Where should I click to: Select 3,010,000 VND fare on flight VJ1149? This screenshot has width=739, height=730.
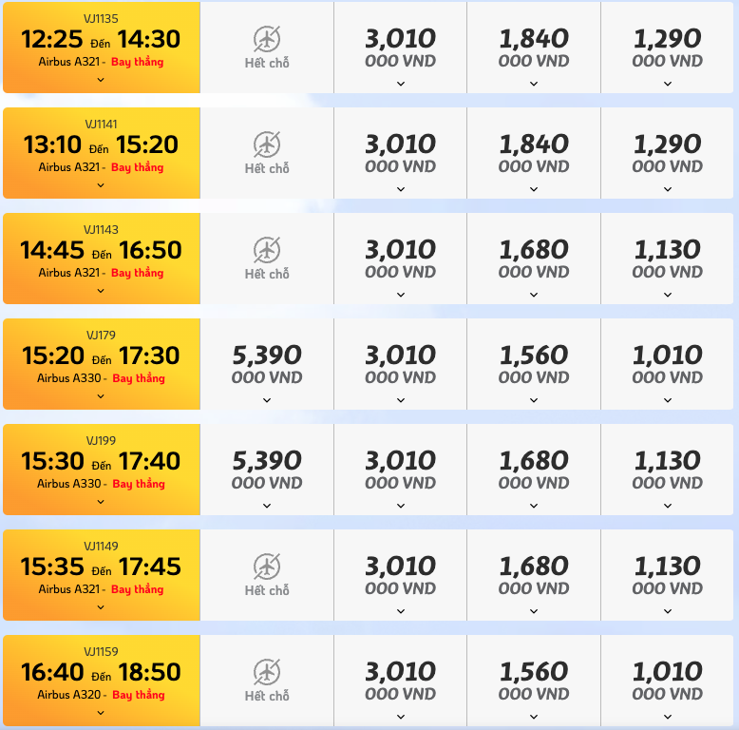click(x=400, y=575)
